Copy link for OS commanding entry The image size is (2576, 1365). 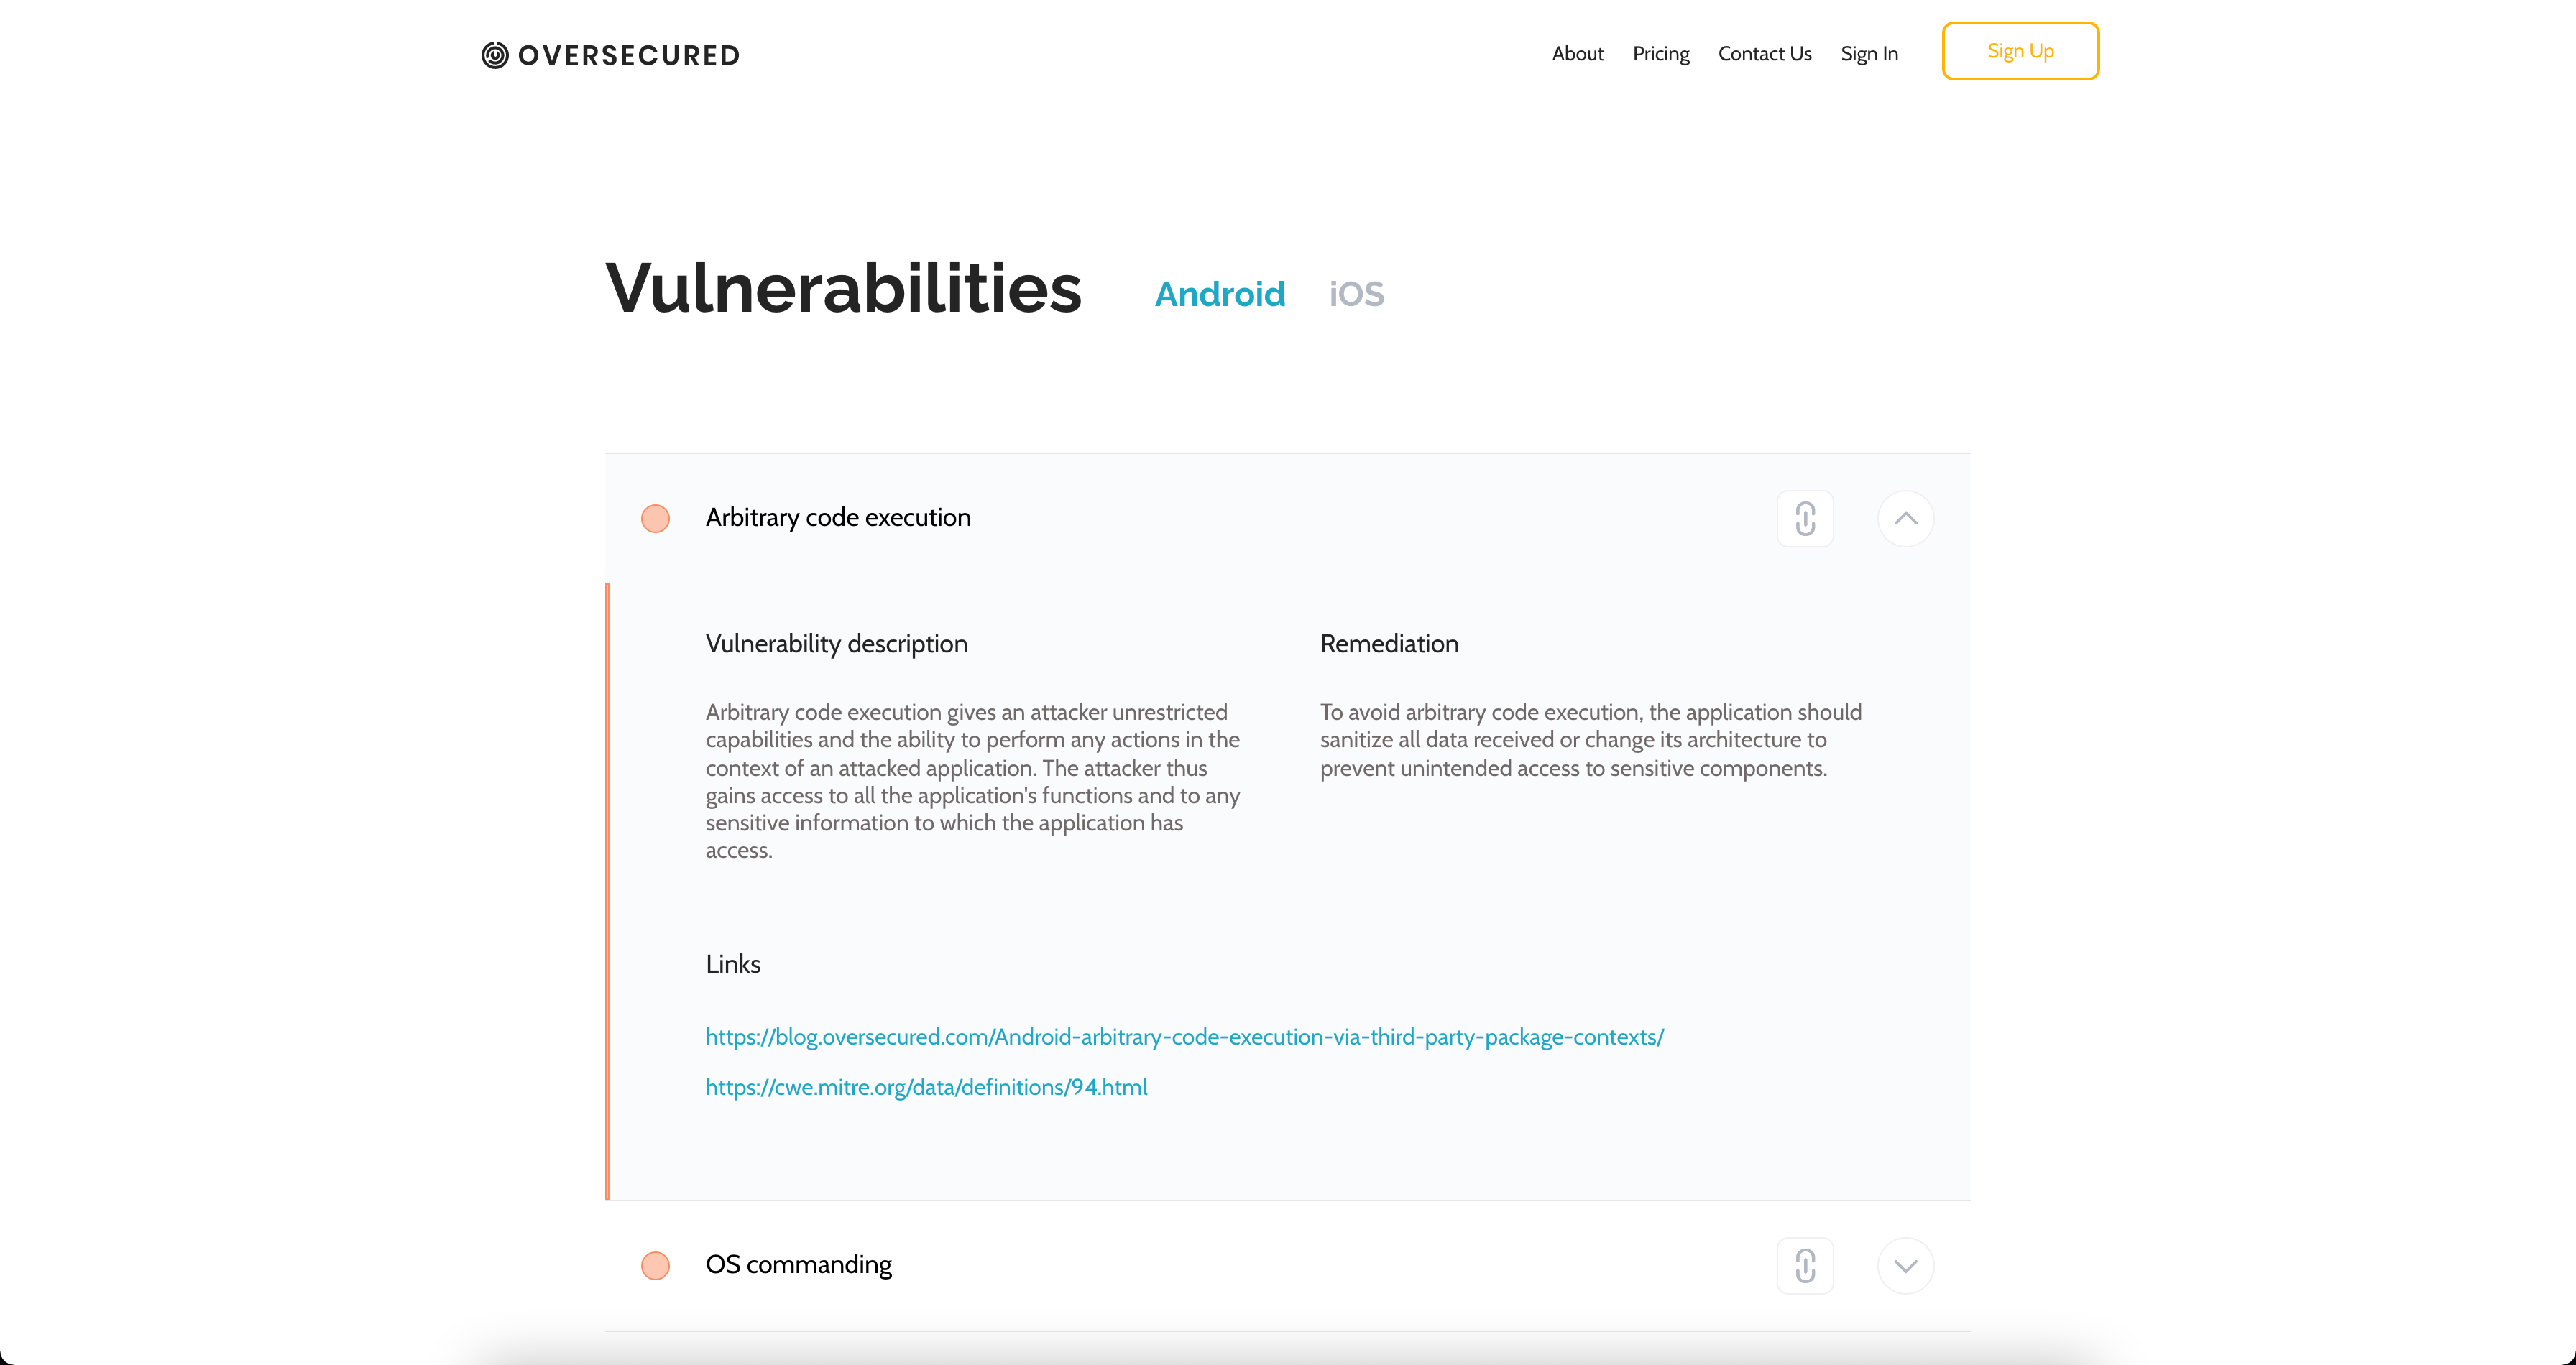click(x=1804, y=1265)
